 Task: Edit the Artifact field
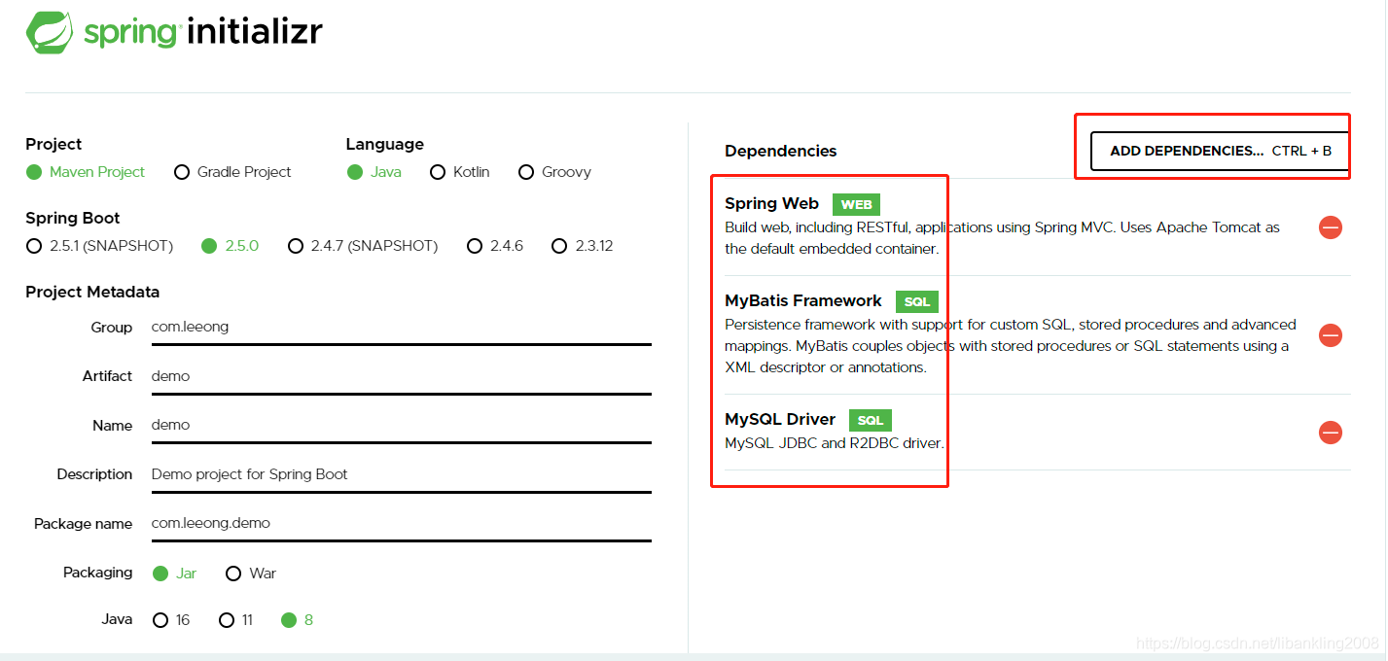click(401, 376)
